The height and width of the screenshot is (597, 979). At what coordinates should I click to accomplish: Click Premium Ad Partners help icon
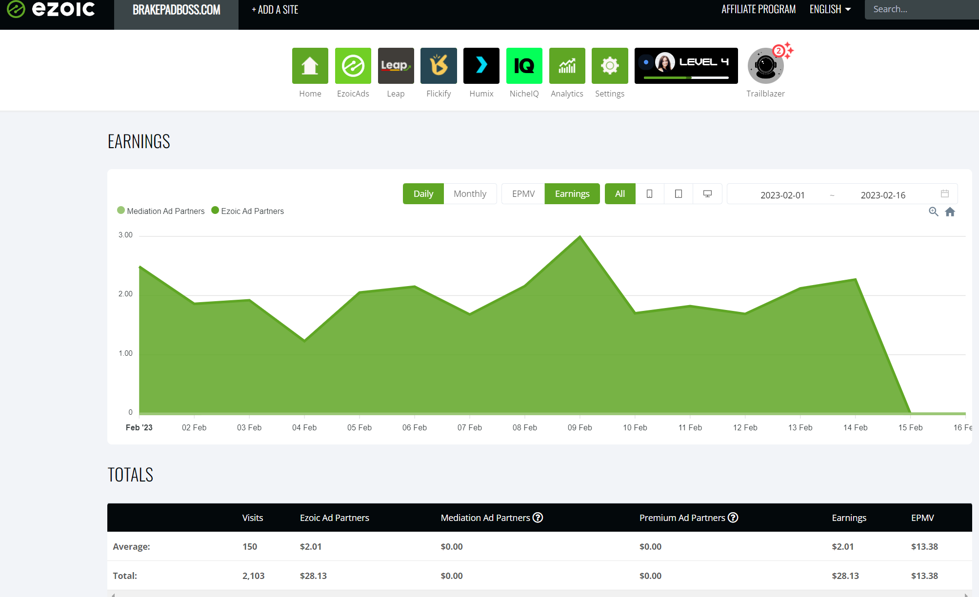[x=733, y=518]
